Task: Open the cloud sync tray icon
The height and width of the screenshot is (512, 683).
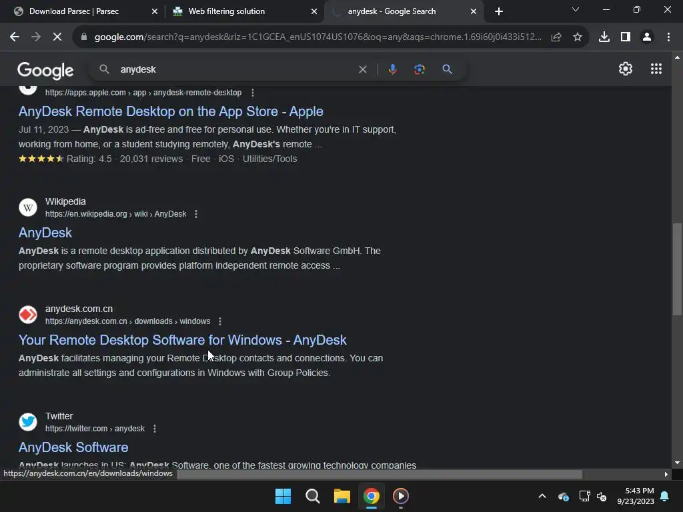Action: [x=563, y=496]
